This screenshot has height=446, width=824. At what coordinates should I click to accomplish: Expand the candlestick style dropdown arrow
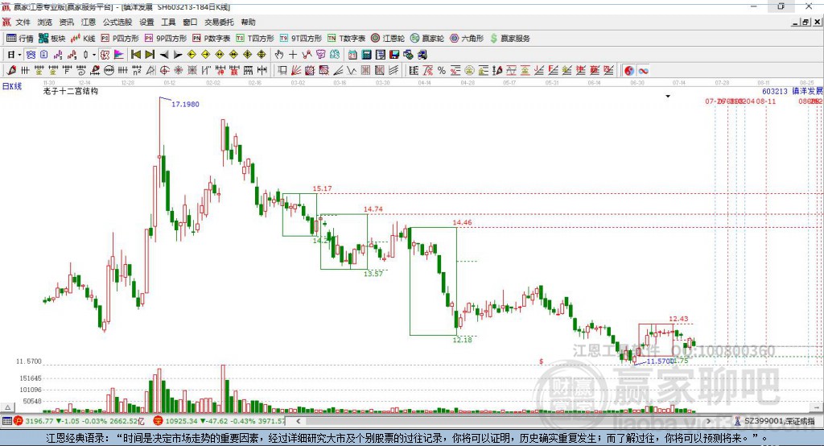pos(94,55)
